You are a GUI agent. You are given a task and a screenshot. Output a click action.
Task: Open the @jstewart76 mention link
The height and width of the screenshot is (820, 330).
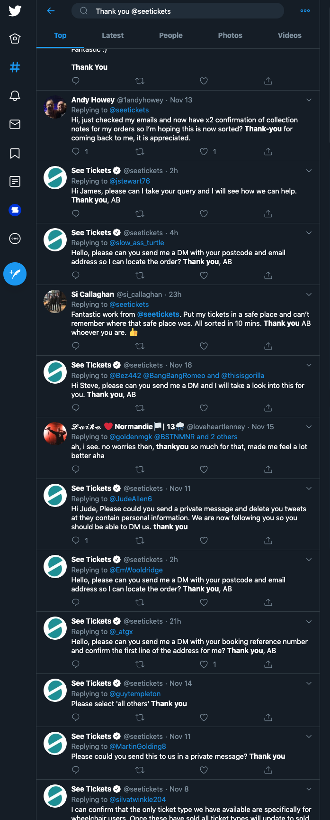[x=130, y=181]
